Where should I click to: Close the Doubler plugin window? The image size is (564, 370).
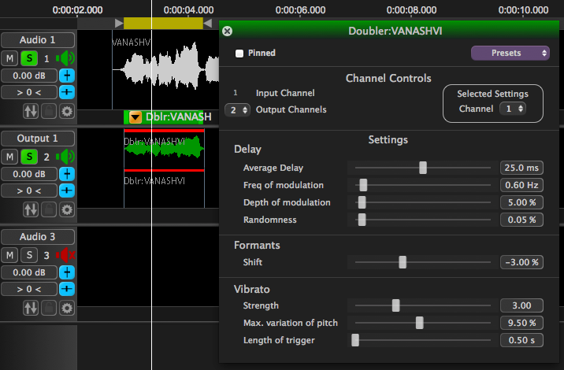228,31
